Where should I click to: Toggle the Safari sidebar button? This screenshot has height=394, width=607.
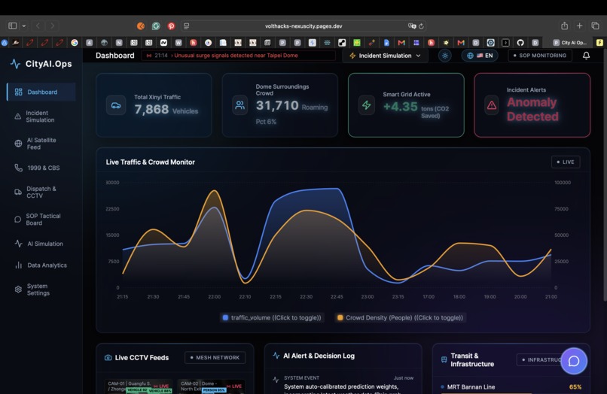(12, 26)
